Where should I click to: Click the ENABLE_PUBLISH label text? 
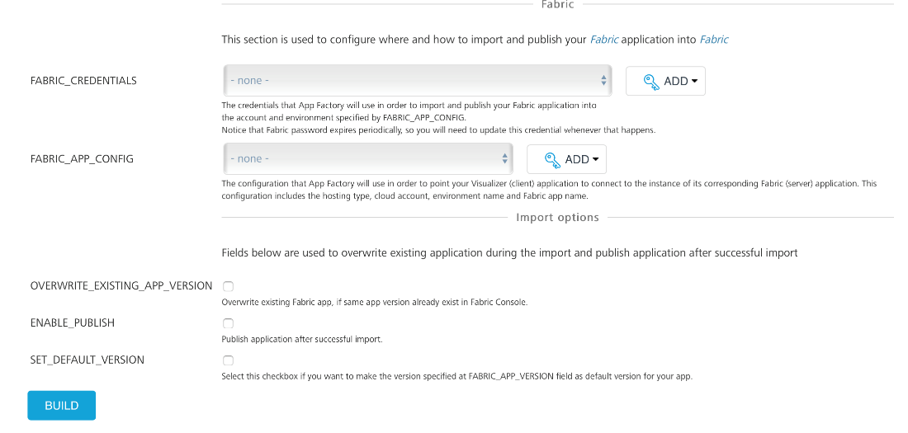[x=73, y=323]
